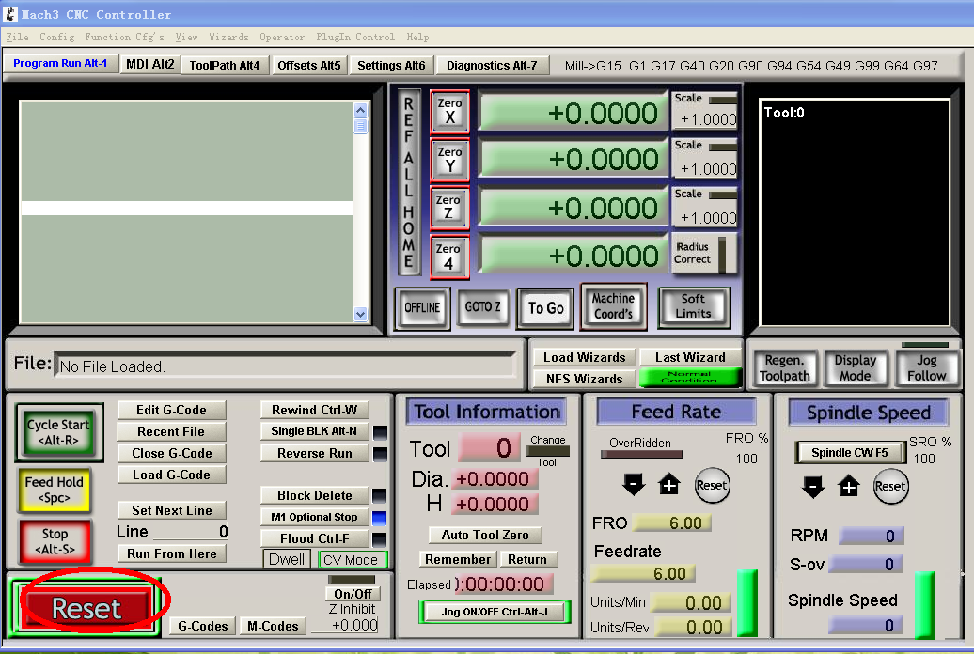Click the To Go button
The image size is (974, 654).
point(546,308)
